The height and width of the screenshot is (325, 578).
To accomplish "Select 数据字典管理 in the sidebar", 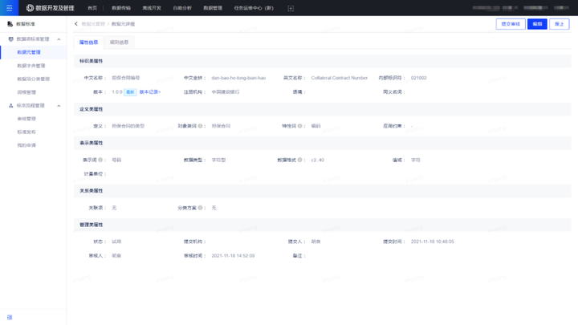I will (x=31, y=66).
